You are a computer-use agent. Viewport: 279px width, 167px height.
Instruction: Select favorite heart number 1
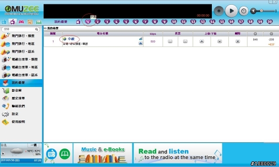tap(88, 22)
